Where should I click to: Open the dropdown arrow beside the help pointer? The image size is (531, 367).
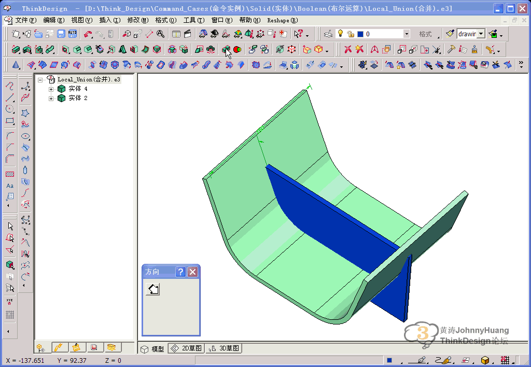307,35
